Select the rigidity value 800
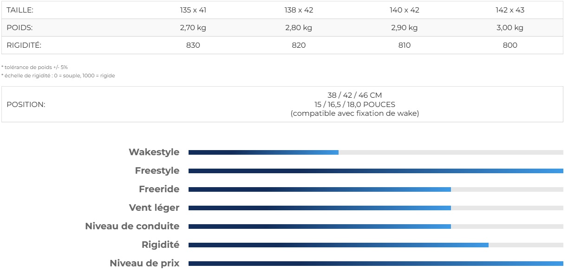 point(509,45)
